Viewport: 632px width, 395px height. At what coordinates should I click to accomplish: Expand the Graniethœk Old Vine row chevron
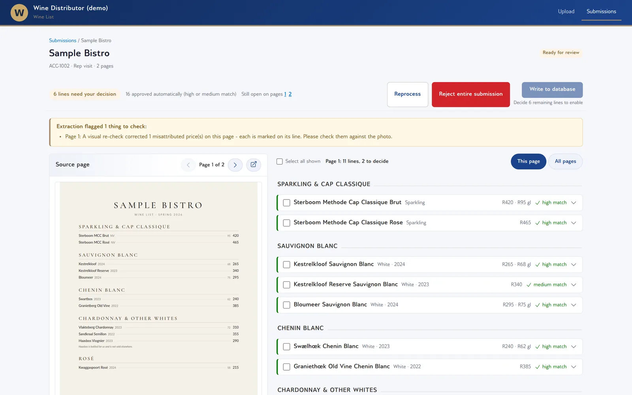(574, 367)
